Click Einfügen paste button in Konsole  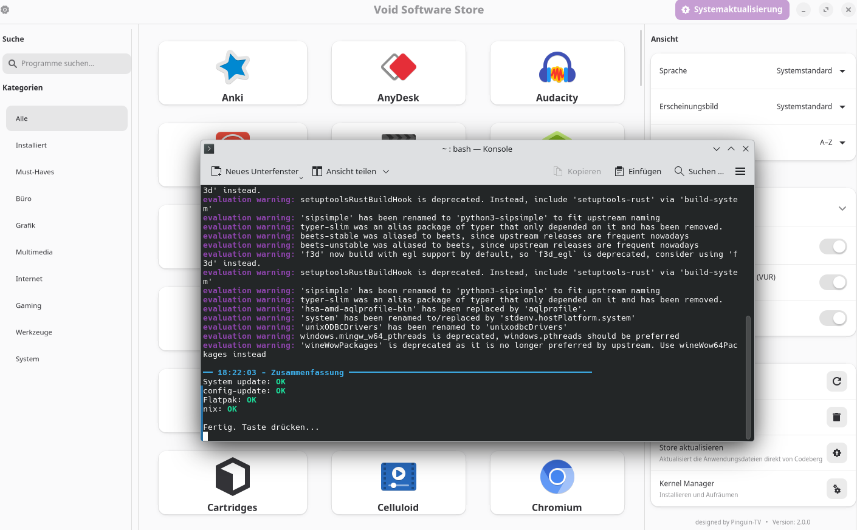pyautogui.click(x=638, y=172)
